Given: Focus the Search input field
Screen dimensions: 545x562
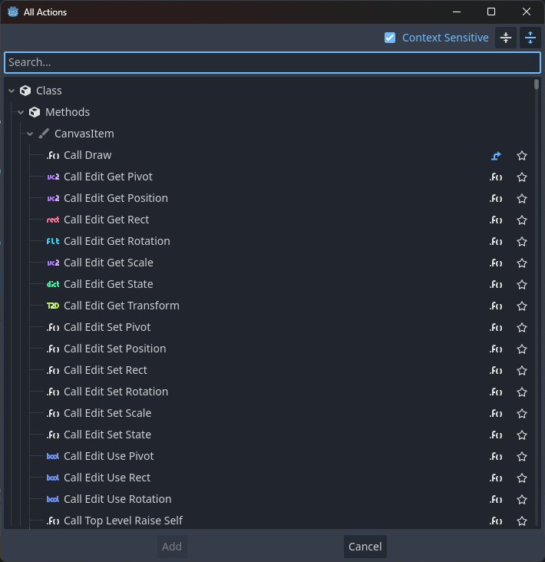Looking at the screenshot, I should click(x=272, y=62).
